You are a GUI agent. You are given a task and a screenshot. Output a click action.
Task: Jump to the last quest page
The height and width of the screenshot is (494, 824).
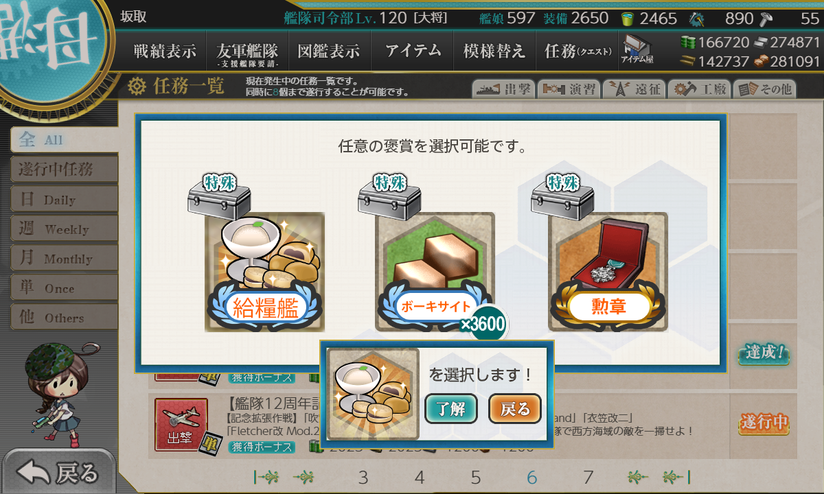[676, 478]
